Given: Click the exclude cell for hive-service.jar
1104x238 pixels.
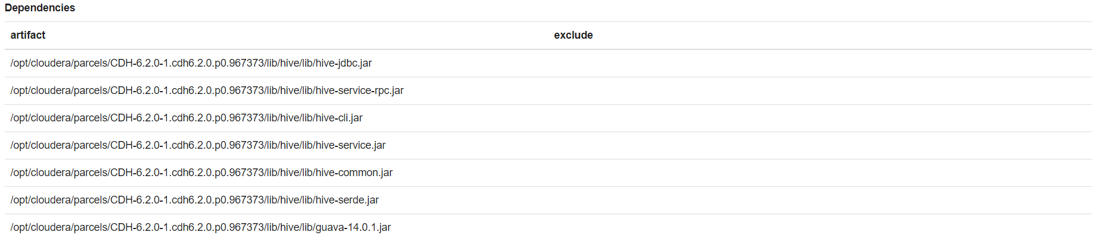Looking at the screenshot, I should [x=820, y=145].
